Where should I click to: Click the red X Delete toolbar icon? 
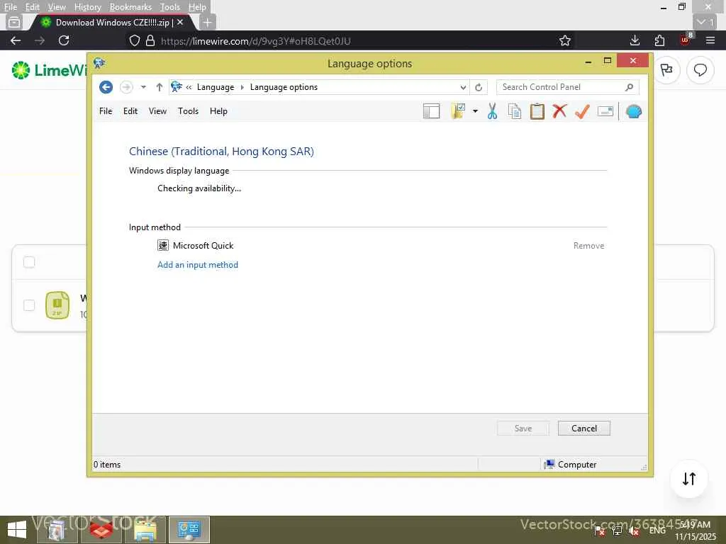coord(560,111)
